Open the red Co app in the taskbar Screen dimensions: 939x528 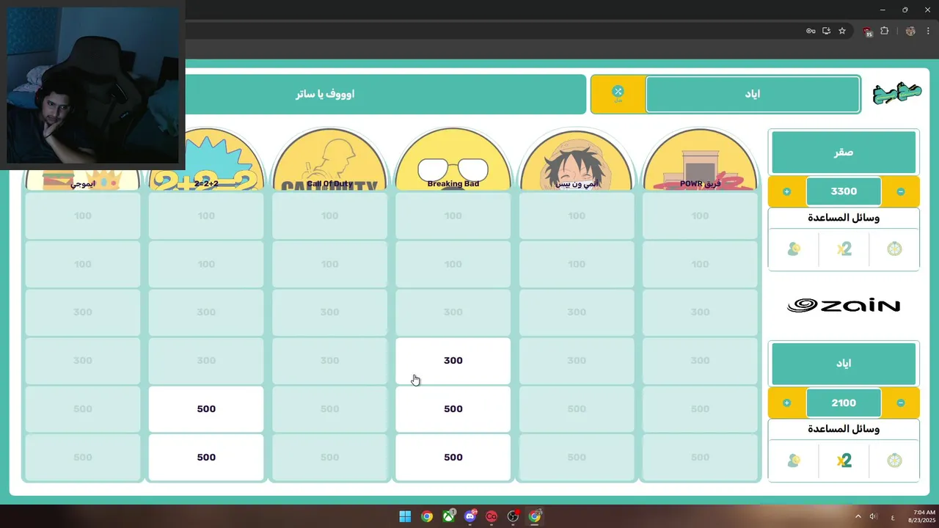pos(492,516)
